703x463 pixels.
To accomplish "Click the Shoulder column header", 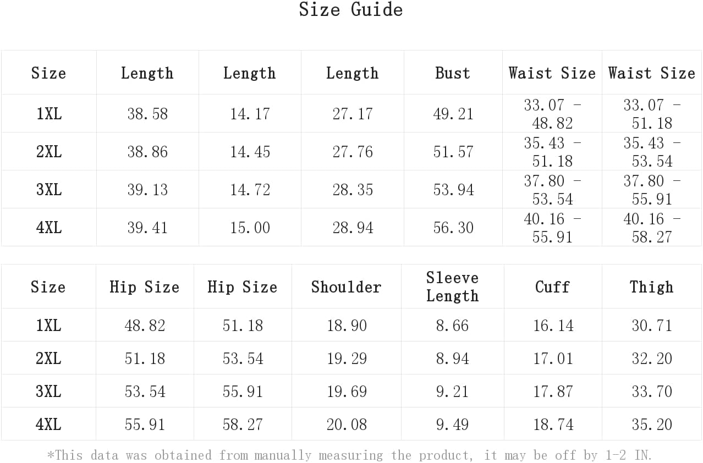I will 346,287.
